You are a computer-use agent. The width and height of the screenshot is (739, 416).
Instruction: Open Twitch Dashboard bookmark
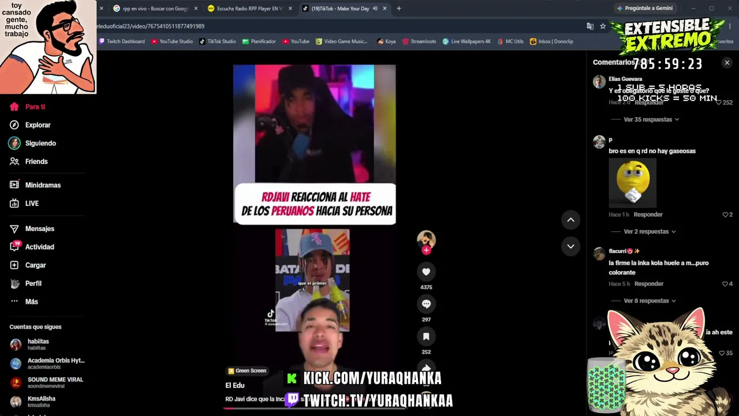pyautogui.click(x=122, y=42)
